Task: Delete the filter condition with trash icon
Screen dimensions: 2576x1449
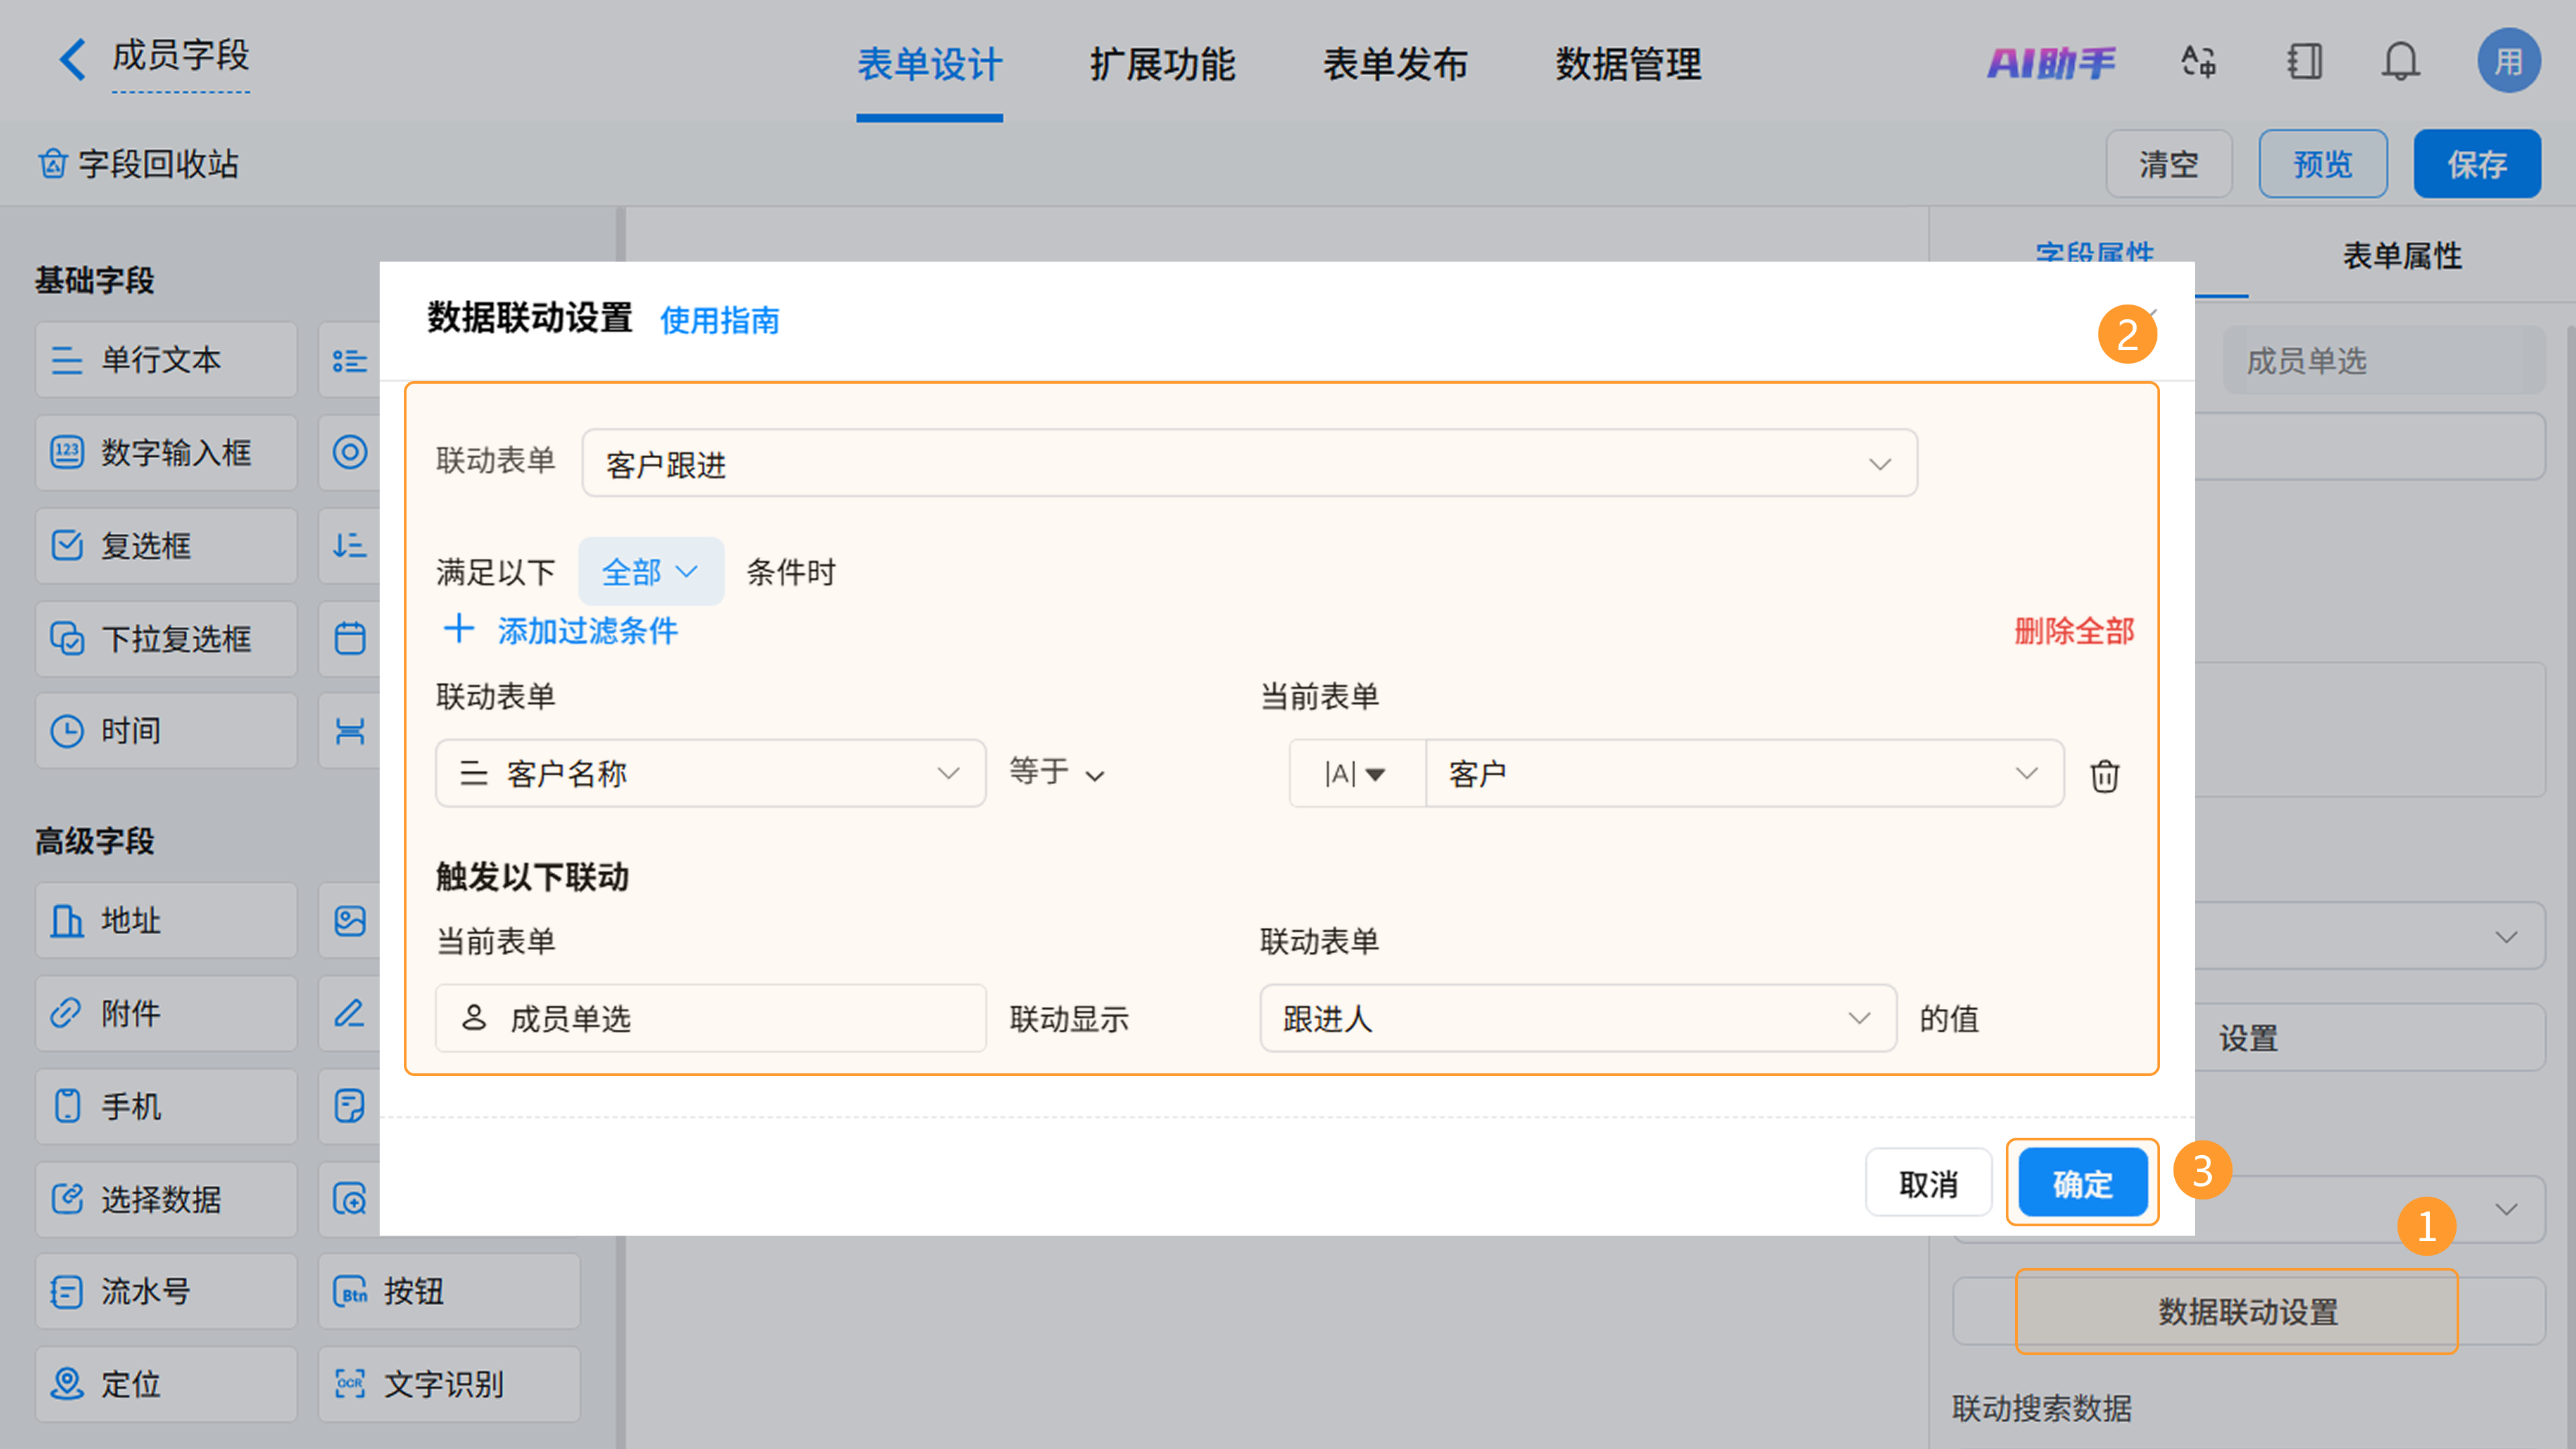Action: [x=2104, y=775]
